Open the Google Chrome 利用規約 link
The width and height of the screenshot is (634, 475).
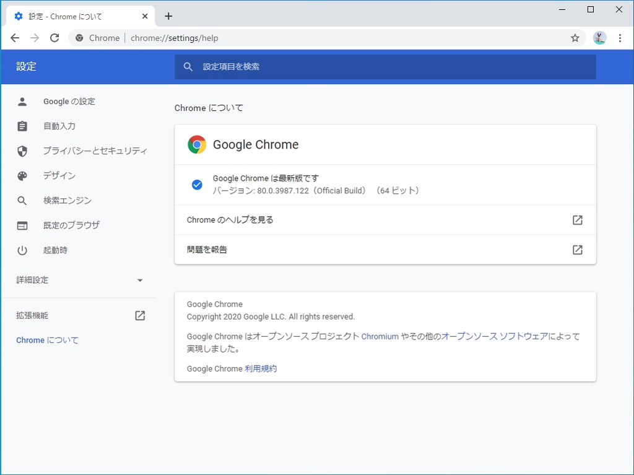261,368
